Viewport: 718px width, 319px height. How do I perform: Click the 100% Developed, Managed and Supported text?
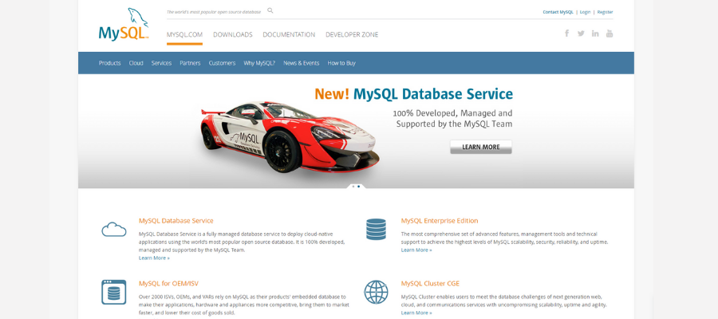coord(452,118)
